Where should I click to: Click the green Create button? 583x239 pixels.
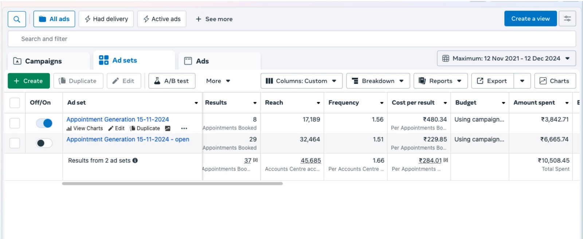click(x=29, y=81)
